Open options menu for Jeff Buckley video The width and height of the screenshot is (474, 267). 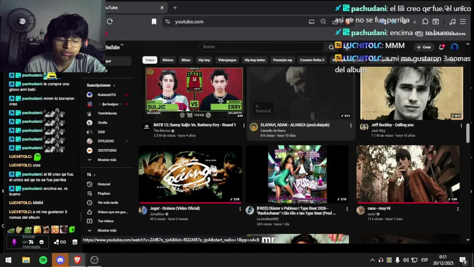[x=461, y=125]
